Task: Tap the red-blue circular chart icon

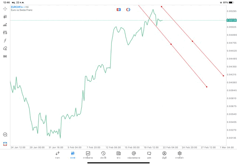Action: (128, 10)
